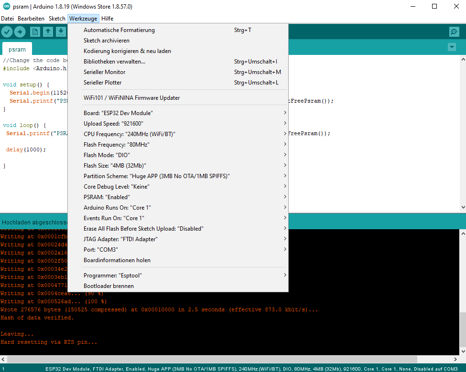Screen dimensions: 466x372
Task: Open the tab dropdown arrow button
Action: click(x=452, y=47)
